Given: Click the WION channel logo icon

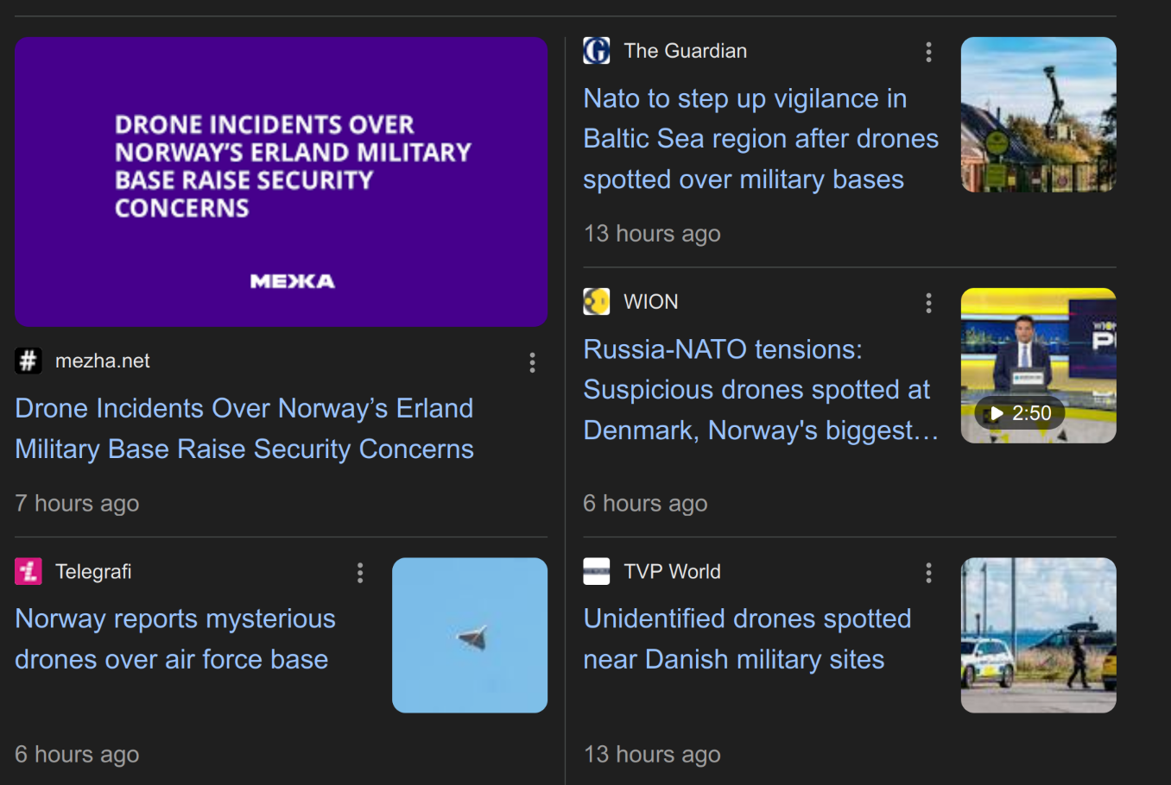Looking at the screenshot, I should (x=597, y=302).
